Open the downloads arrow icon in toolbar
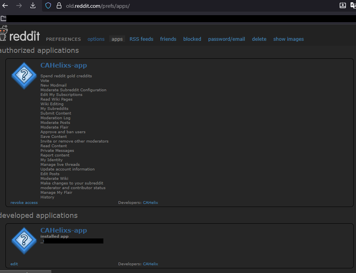 (33, 5)
